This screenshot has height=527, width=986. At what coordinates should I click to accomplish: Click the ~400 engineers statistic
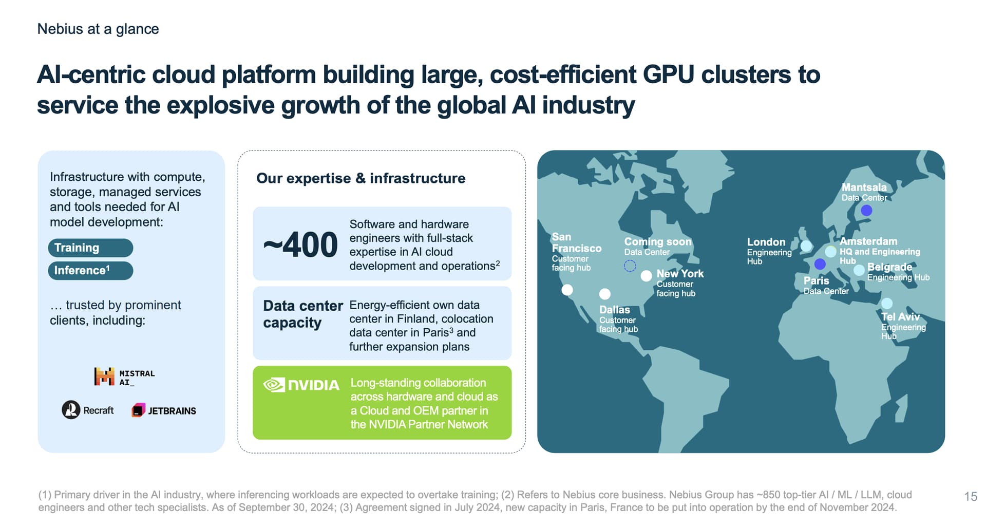tap(300, 245)
